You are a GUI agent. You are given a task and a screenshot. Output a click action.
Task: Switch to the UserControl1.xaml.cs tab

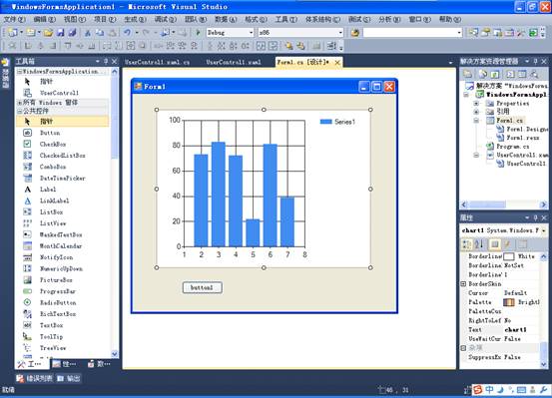[x=157, y=62]
